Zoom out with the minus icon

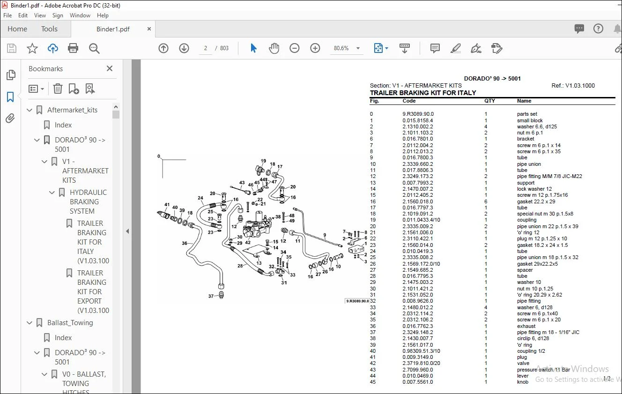point(295,48)
